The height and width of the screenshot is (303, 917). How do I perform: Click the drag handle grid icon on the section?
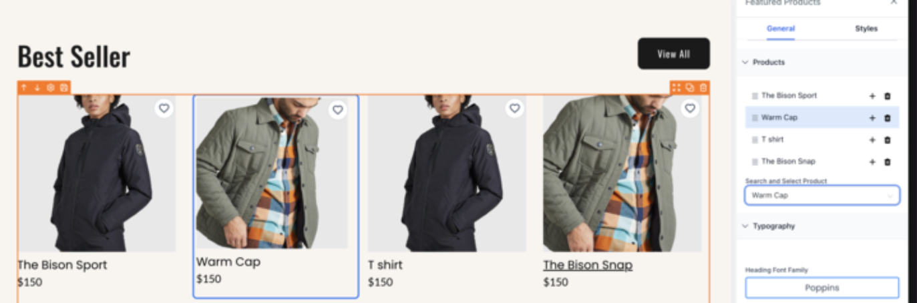pos(677,87)
